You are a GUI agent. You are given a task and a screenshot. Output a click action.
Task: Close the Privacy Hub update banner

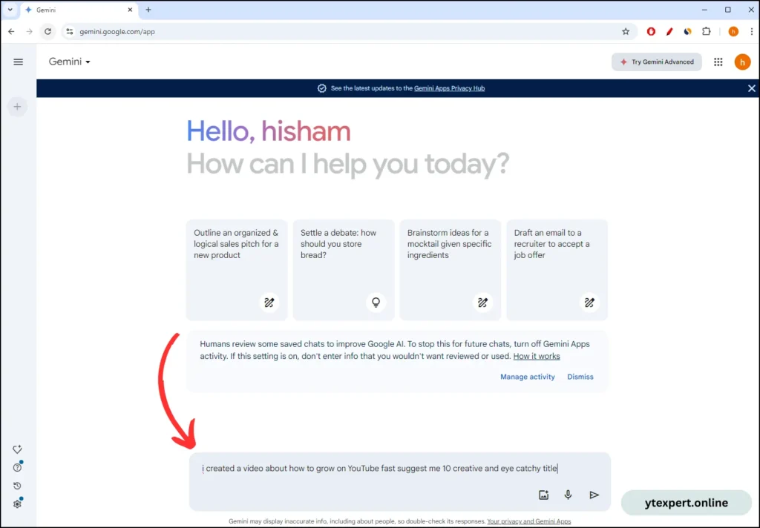pyautogui.click(x=751, y=88)
